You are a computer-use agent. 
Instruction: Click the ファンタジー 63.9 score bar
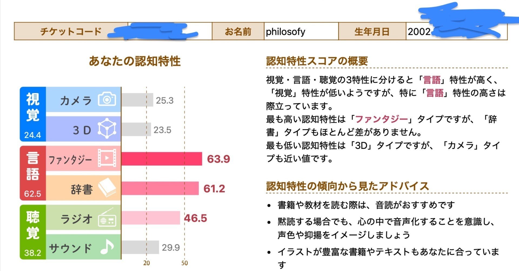(162, 159)
